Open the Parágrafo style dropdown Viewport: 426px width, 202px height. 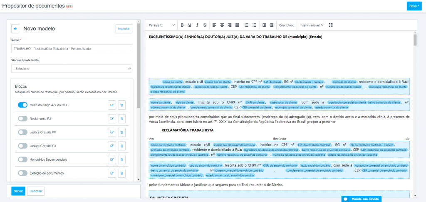[162, 25]
